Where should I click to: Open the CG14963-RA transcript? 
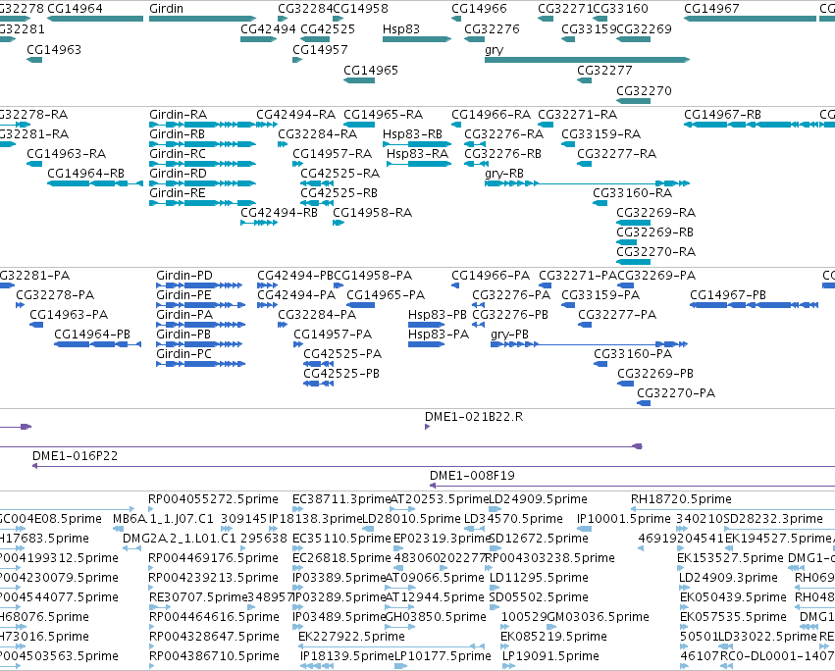click(x=34, y=164)
